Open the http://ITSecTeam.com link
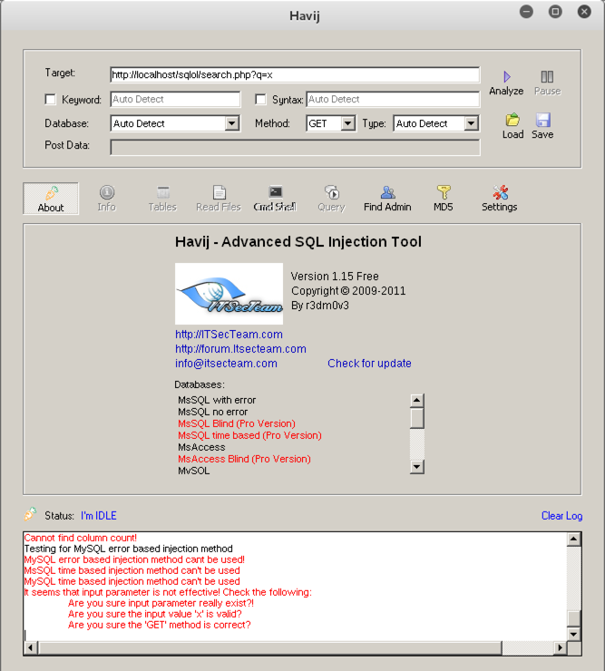 point(229,335)
